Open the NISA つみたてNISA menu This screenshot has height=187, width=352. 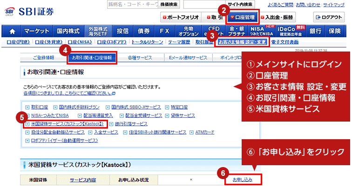pos(262,31)
